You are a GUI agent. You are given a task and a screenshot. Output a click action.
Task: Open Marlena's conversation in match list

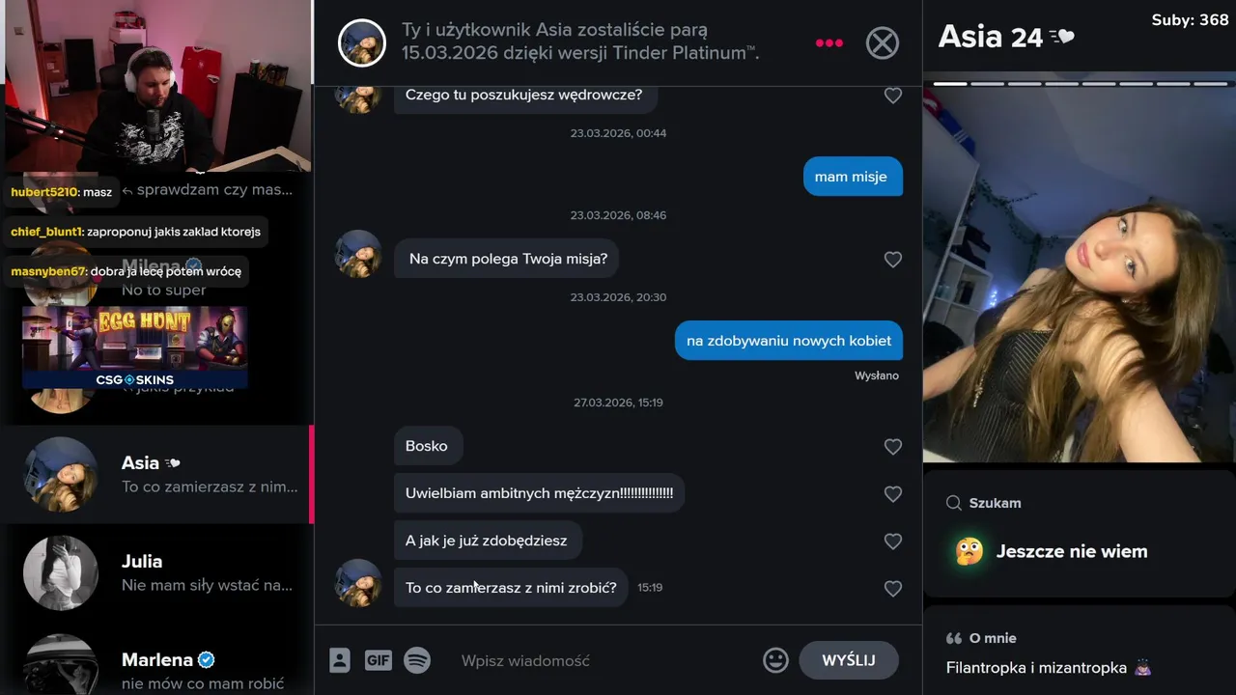(156, 662)
